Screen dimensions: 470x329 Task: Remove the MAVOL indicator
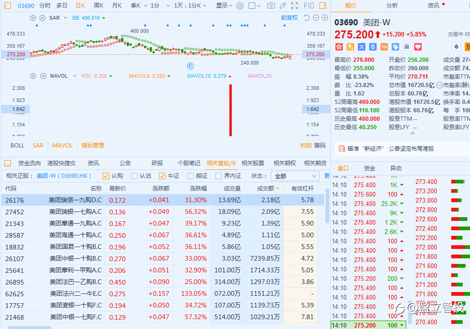(x=44, y=76)
